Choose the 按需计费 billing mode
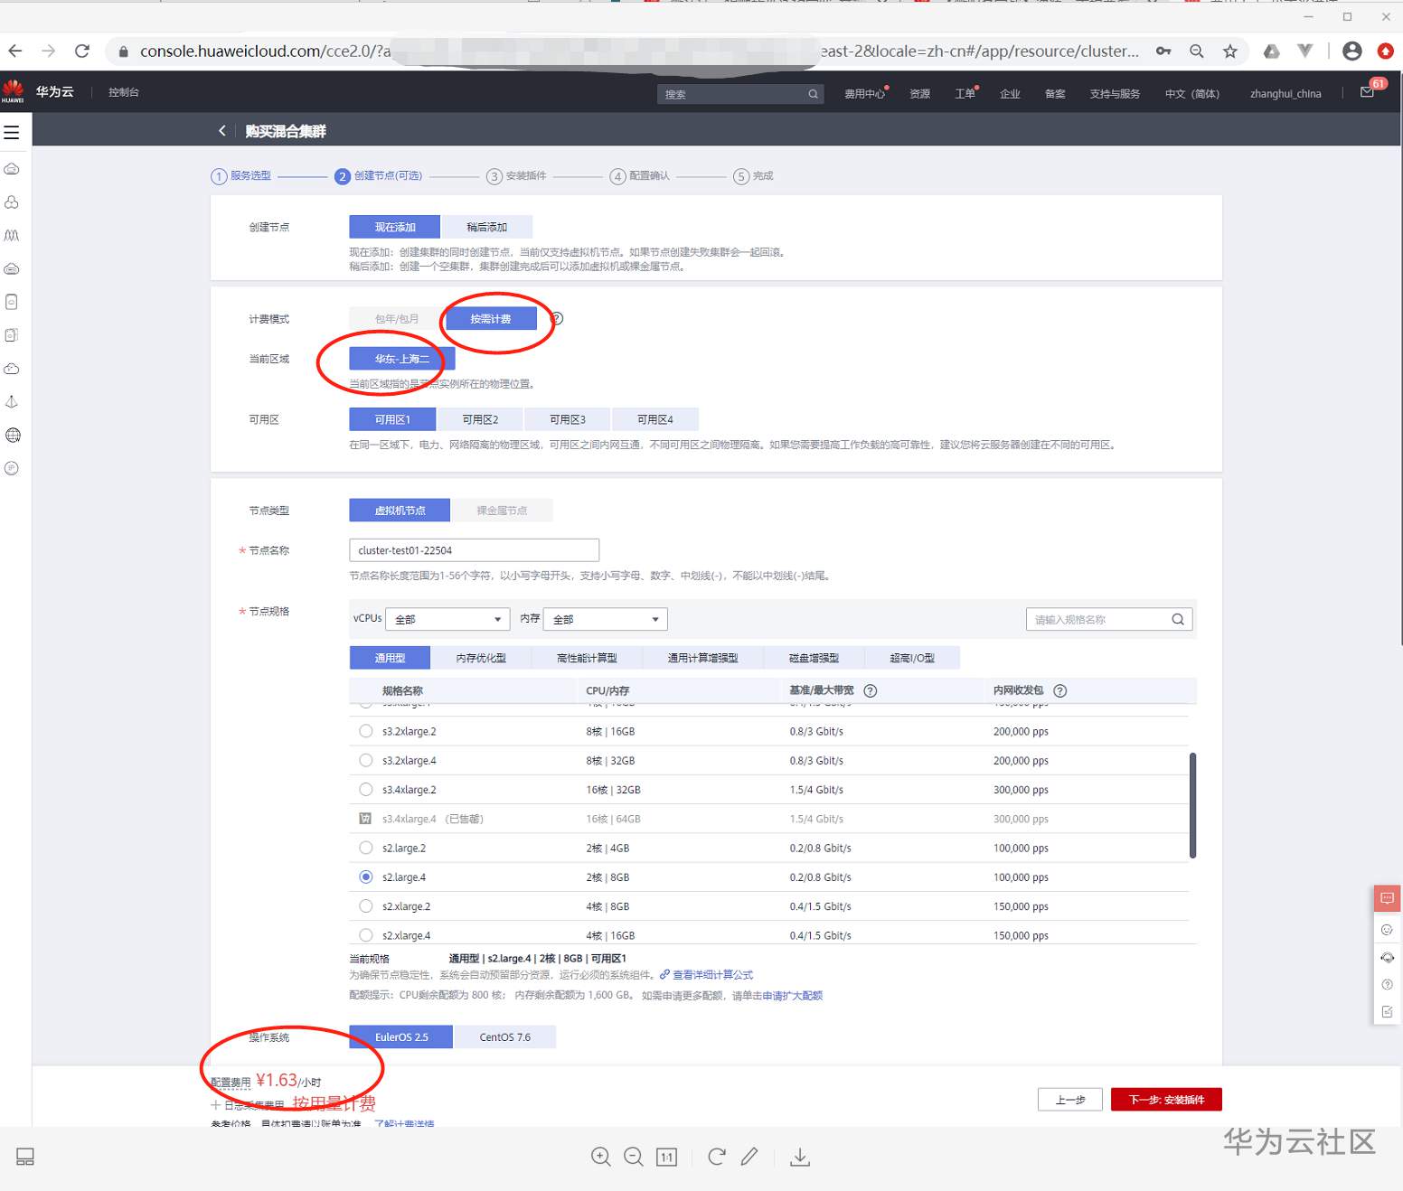This screenshot has width=1403, height=1191. pos(491,319)
